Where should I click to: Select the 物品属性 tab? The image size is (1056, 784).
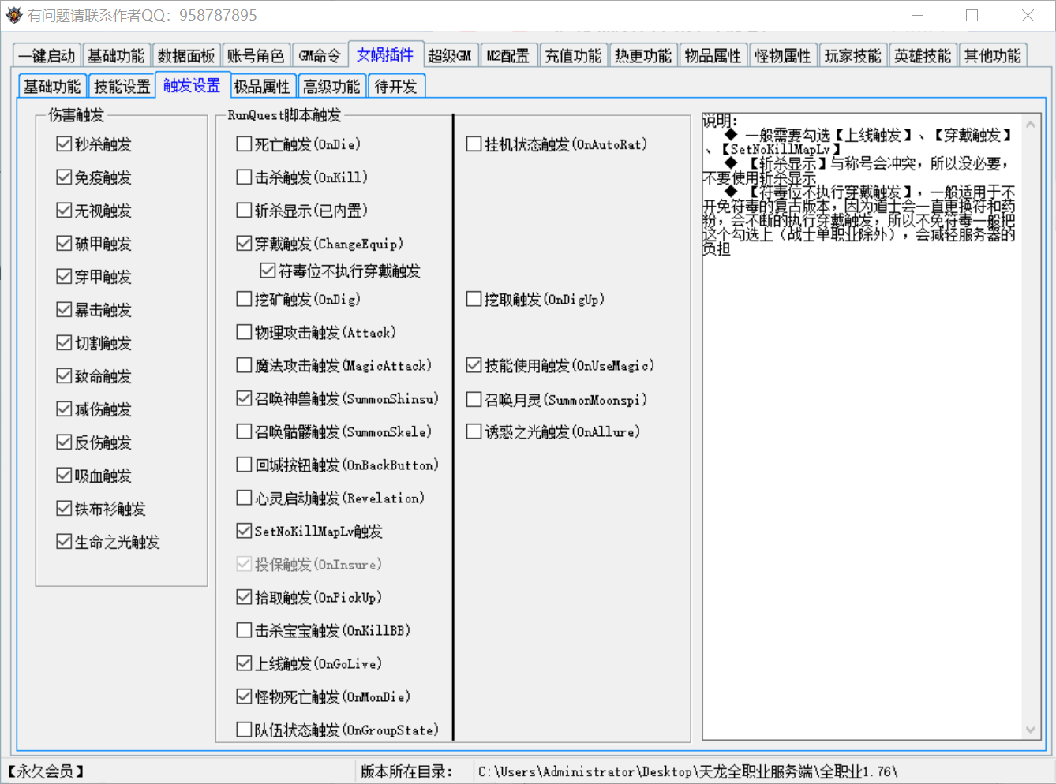[713, 55]
